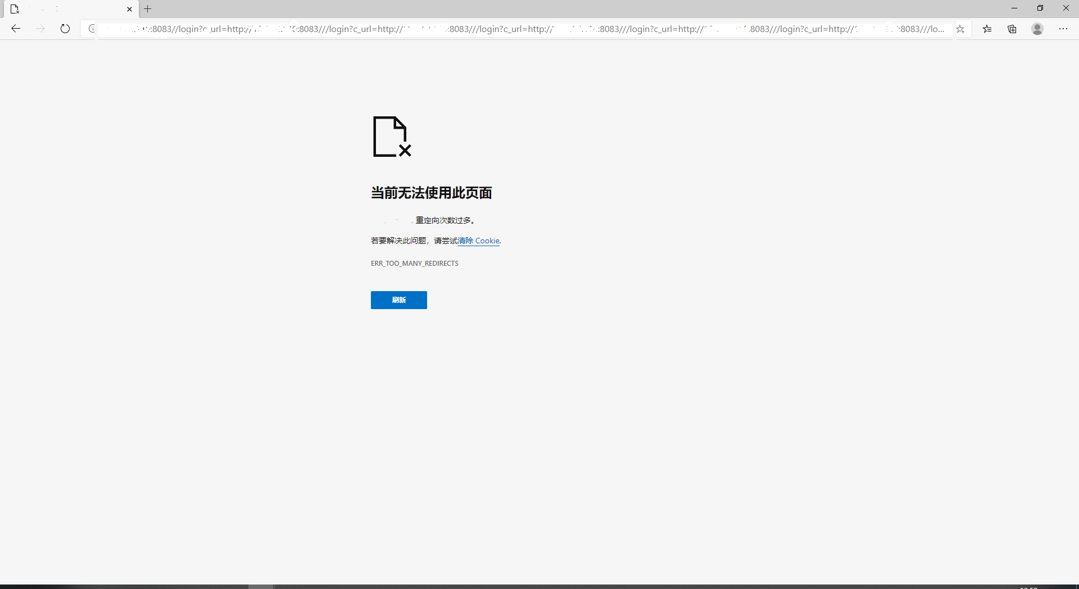View site information via the address bar icon
This screenshot has width=1079, height=589.
pos(92,29)
